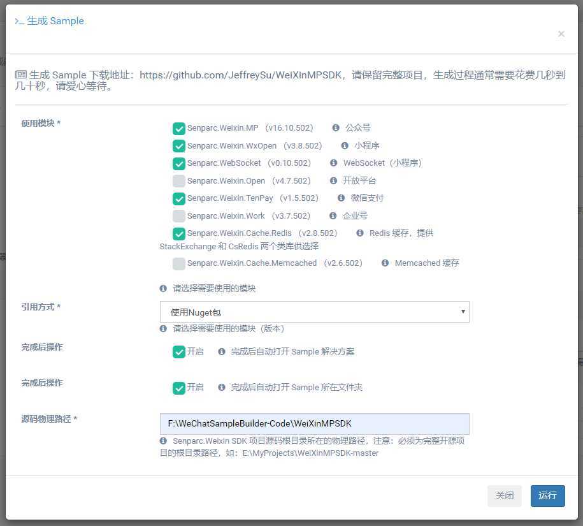Click the WebSocket（小程序）description text
This screenshot has width=583, height=526.
point(382,163)
